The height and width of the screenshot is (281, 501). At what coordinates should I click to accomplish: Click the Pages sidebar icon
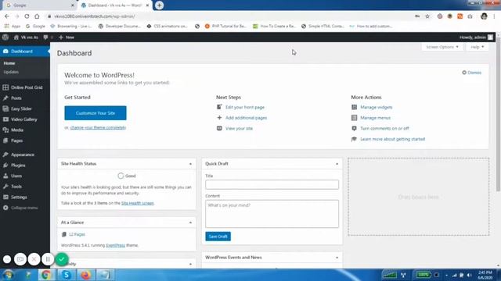click(5, 140)
